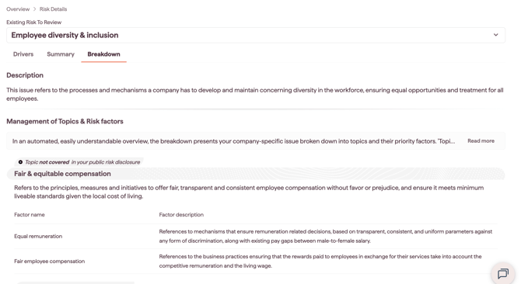Screen dimensions: 521x284
Task: Click the topic not covered status dot
Action: tap(20, 162)
